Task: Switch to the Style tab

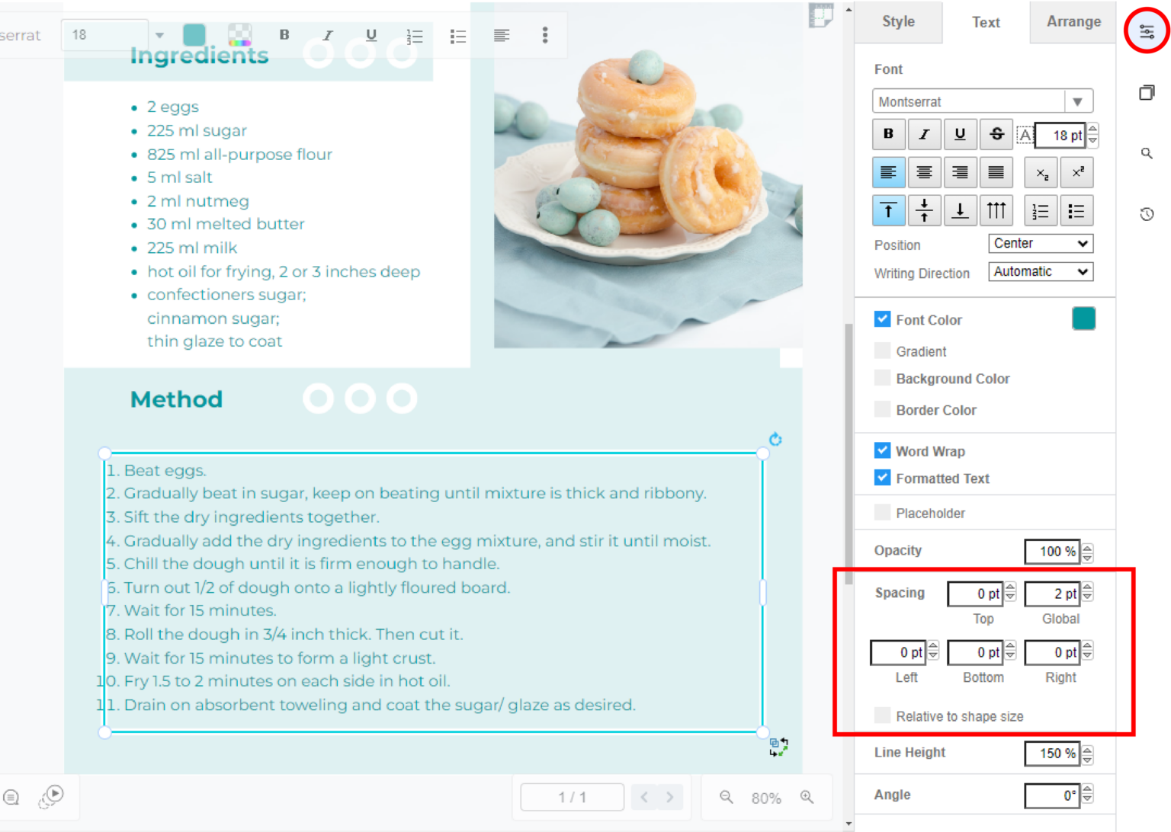Action: [898, 22]
